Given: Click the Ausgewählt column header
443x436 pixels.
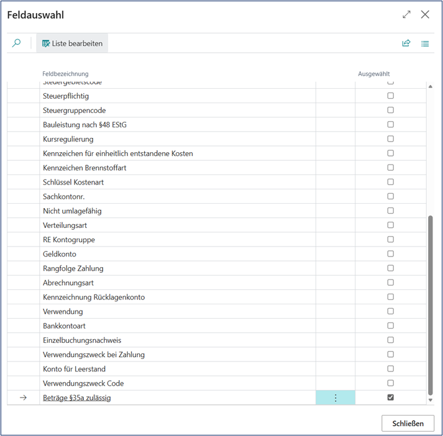Looking at the screenshot, I should pyautogui.click(x=374, y=74).
